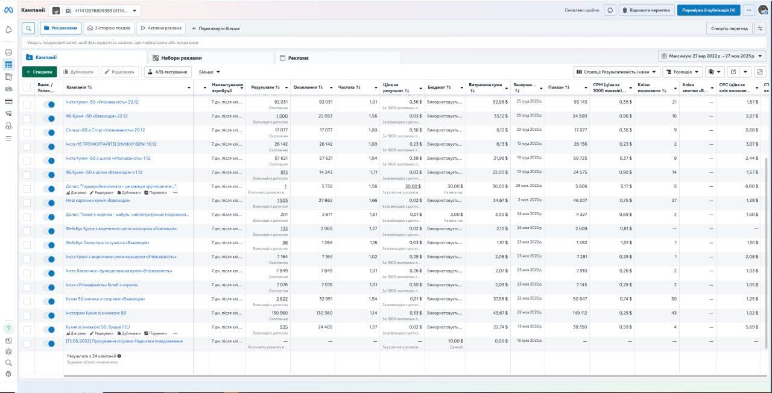Click the refresh icon next to Оновлено щойно

coord(610,10)
